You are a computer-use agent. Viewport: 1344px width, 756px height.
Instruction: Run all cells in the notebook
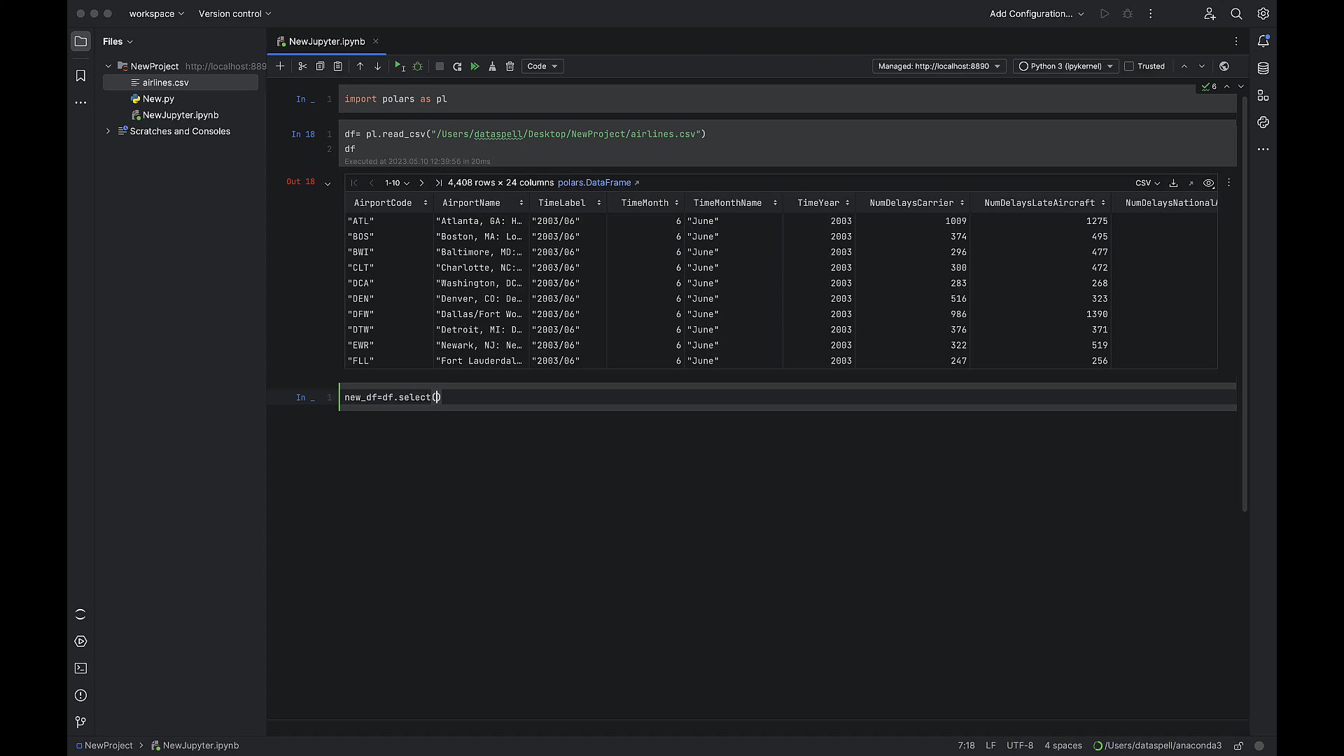[x=475, y=66]
